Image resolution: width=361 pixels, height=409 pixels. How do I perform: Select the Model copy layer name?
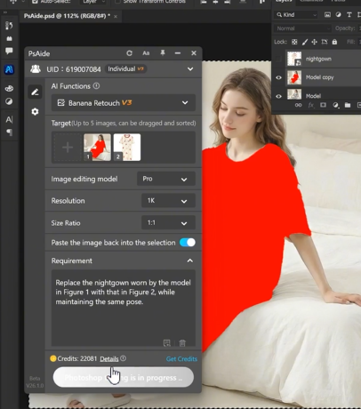tap(319, 77)
